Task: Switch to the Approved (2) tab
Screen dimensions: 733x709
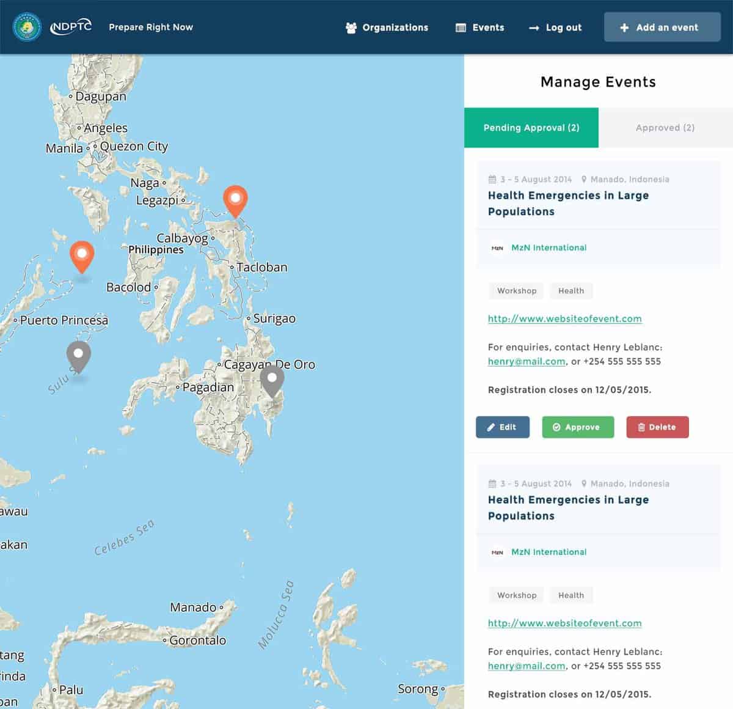Action: (665, 128)
